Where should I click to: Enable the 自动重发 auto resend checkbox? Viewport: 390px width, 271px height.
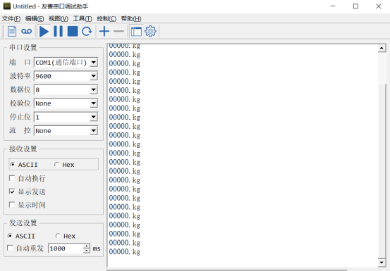pos(10,248)
